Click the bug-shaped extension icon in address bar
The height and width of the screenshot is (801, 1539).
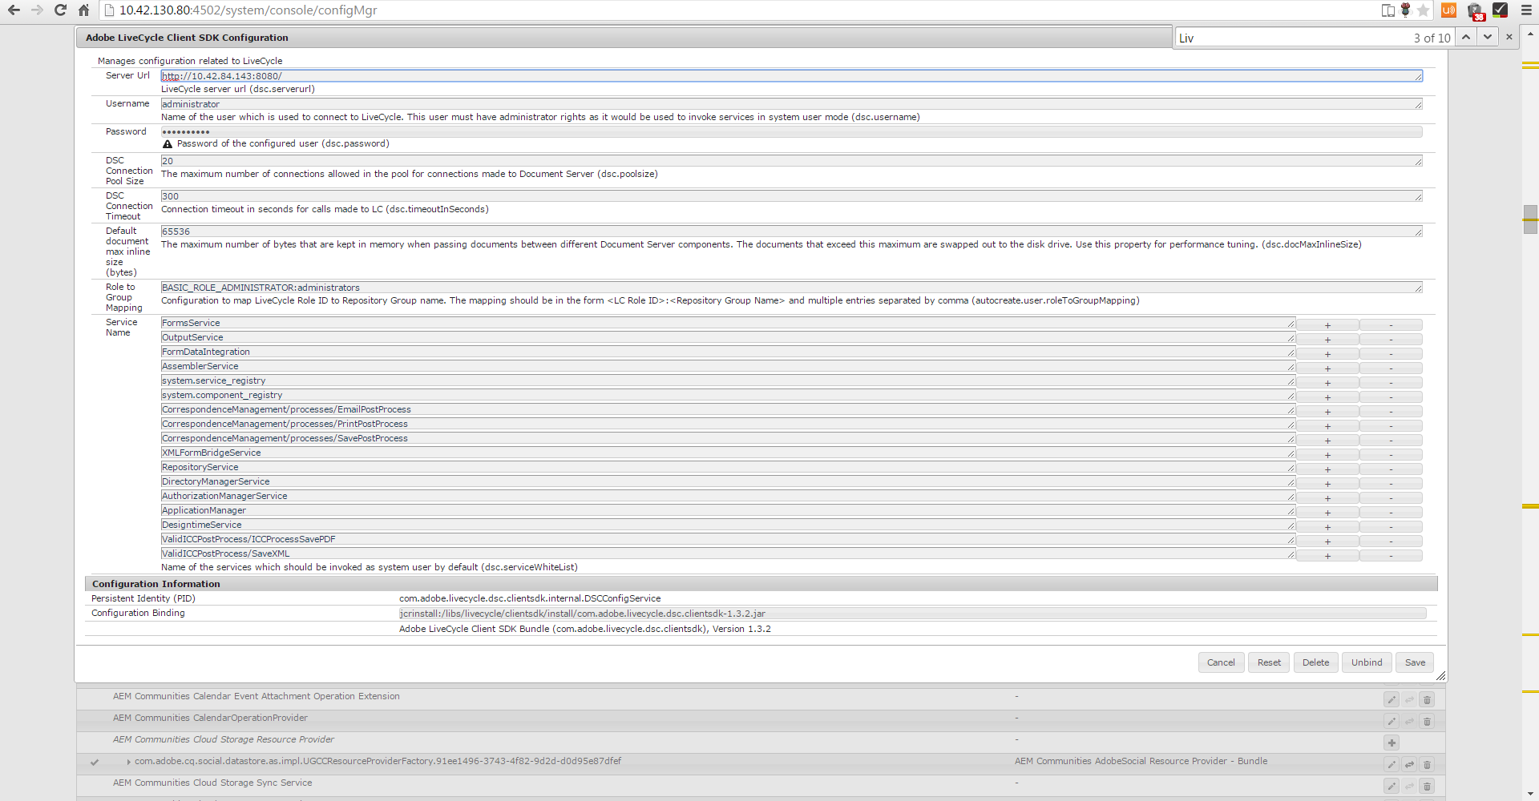[x=1405, y=10]
